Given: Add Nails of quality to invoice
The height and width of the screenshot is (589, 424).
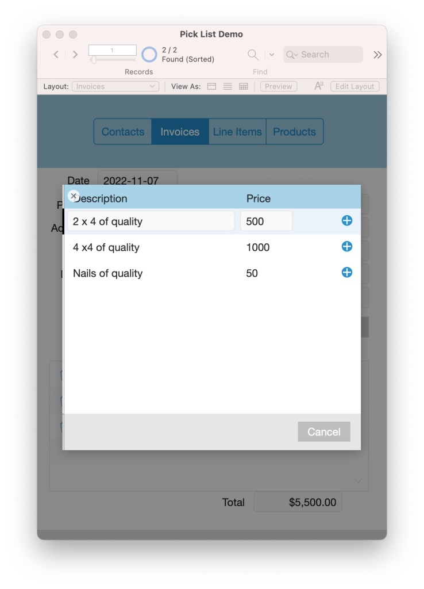Looking at the screenshot, I should point(346,273).
